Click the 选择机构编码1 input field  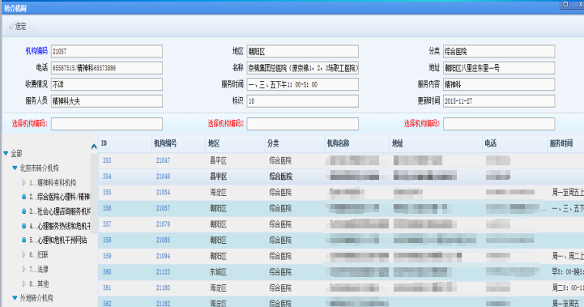click(x=107, y=124)
